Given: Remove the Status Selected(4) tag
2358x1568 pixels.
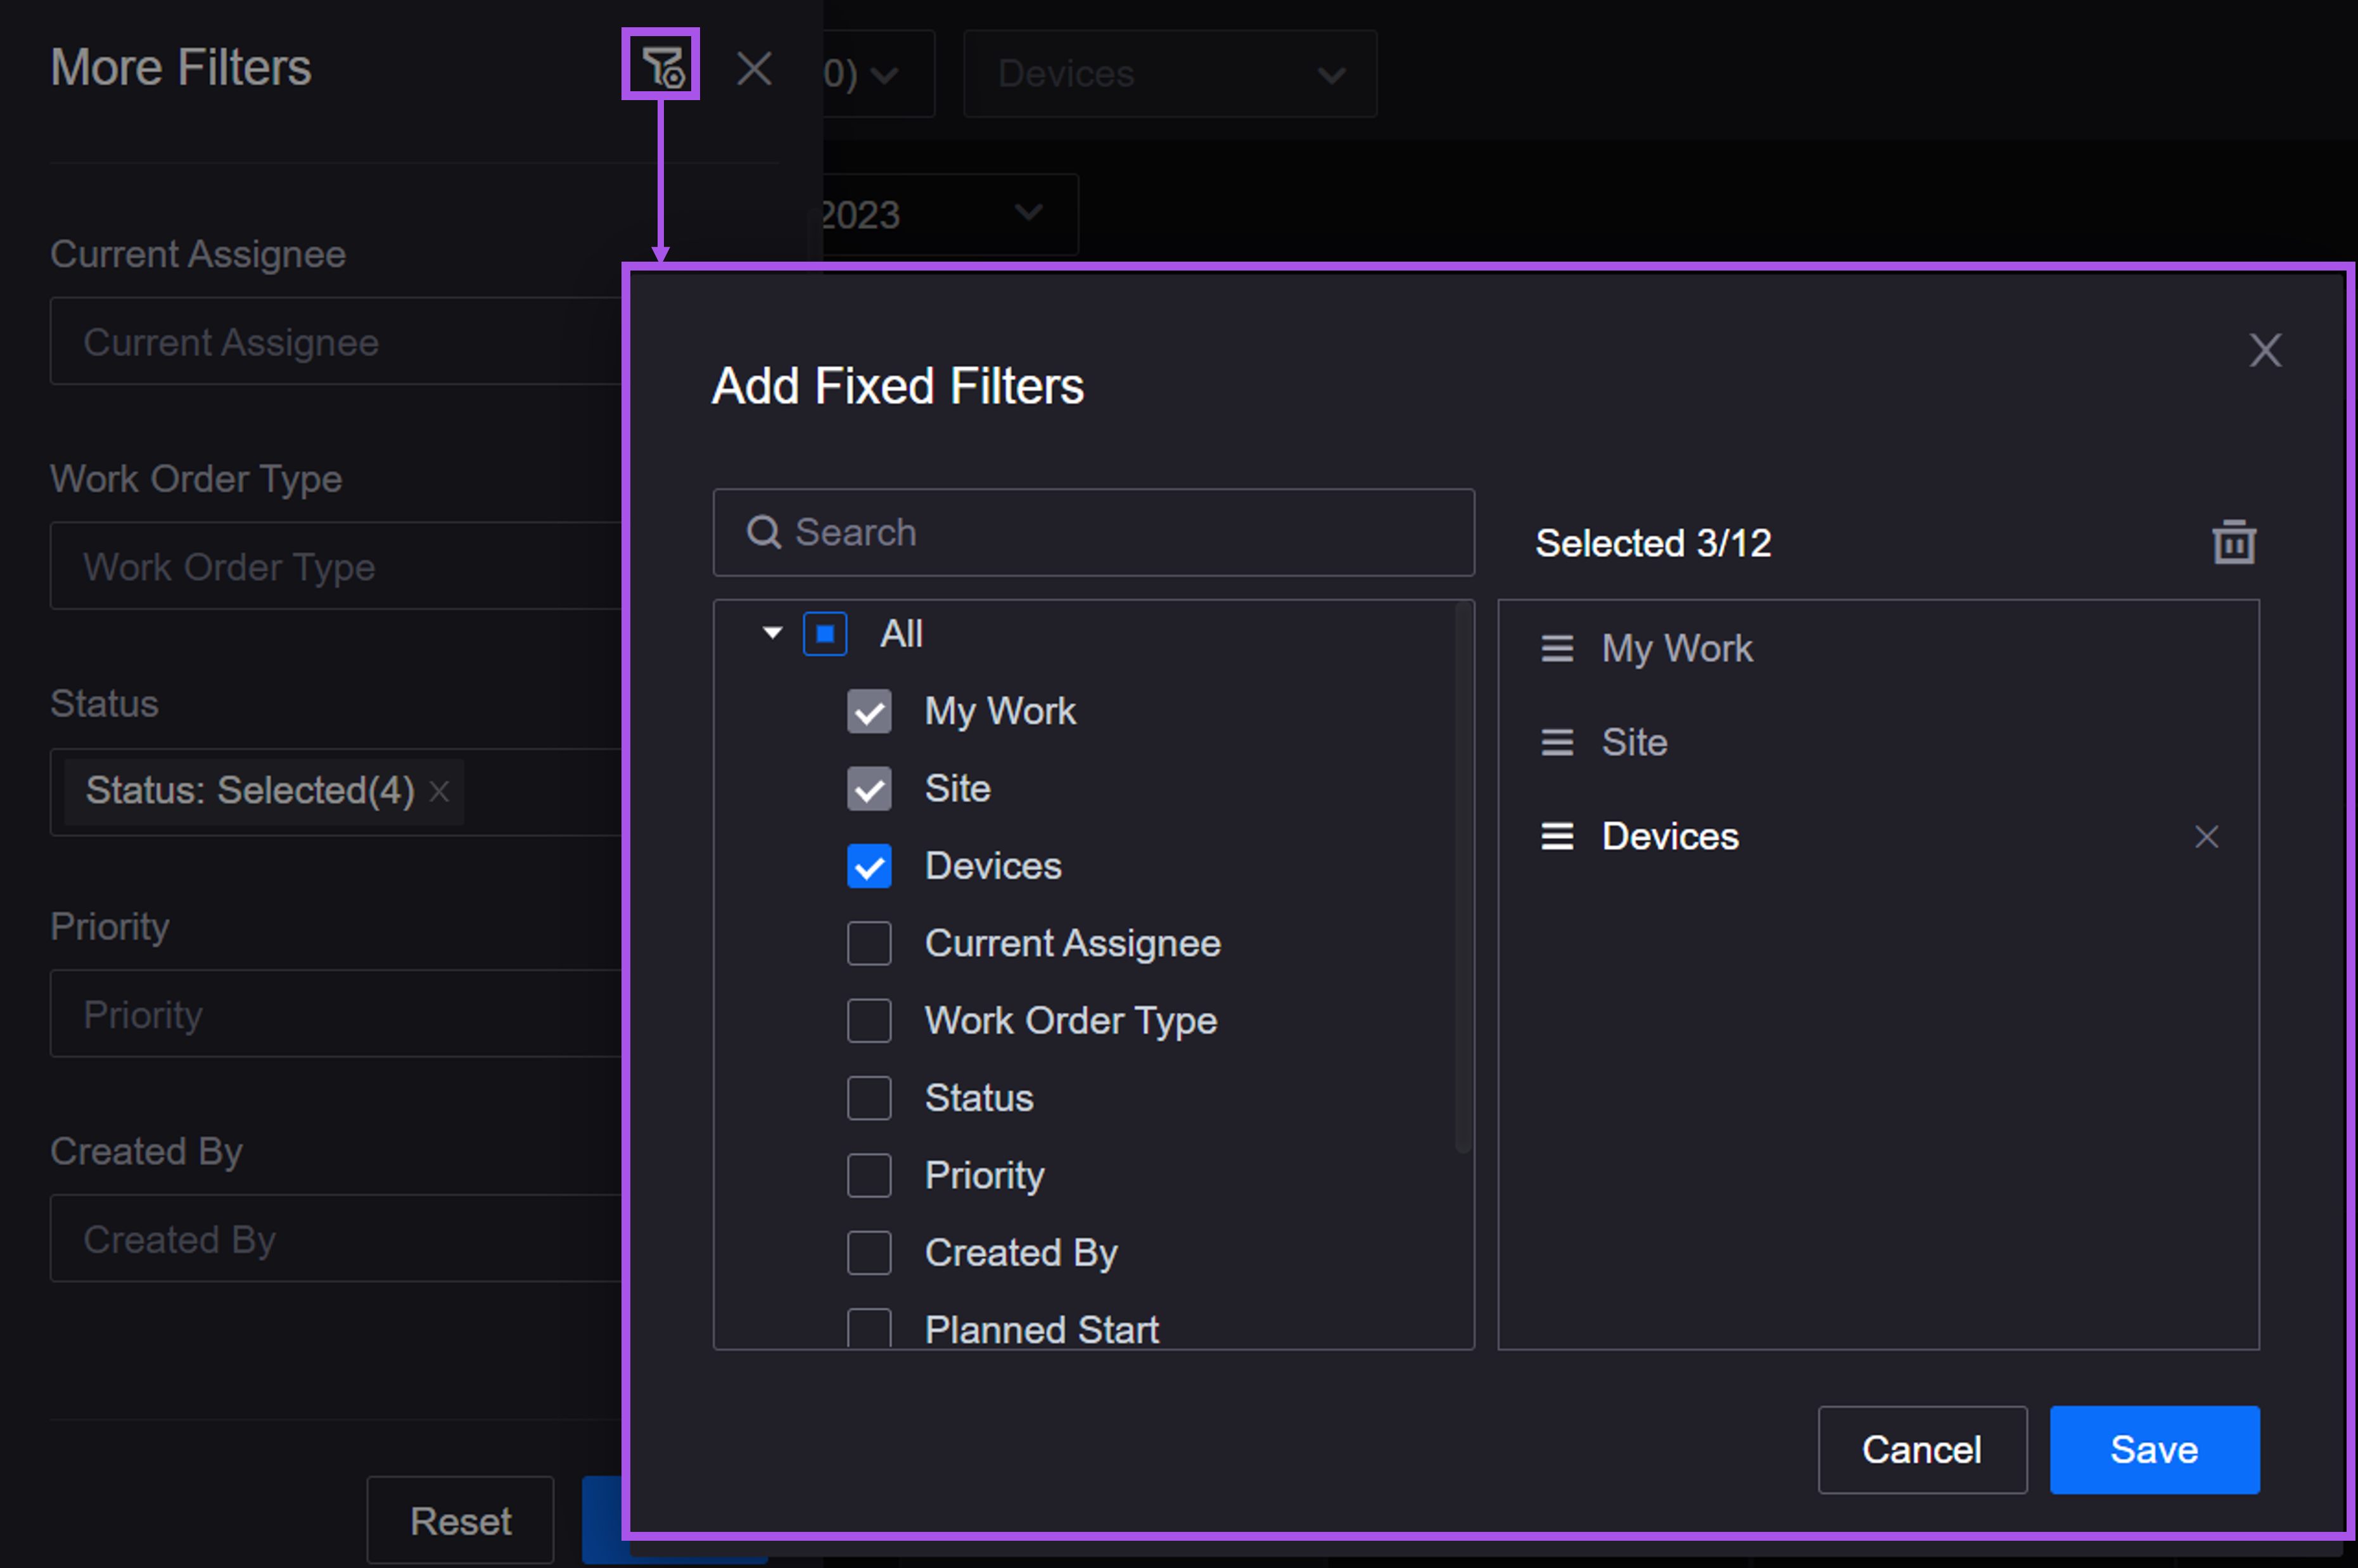Looking at the screenshot, I should [439, 791].
